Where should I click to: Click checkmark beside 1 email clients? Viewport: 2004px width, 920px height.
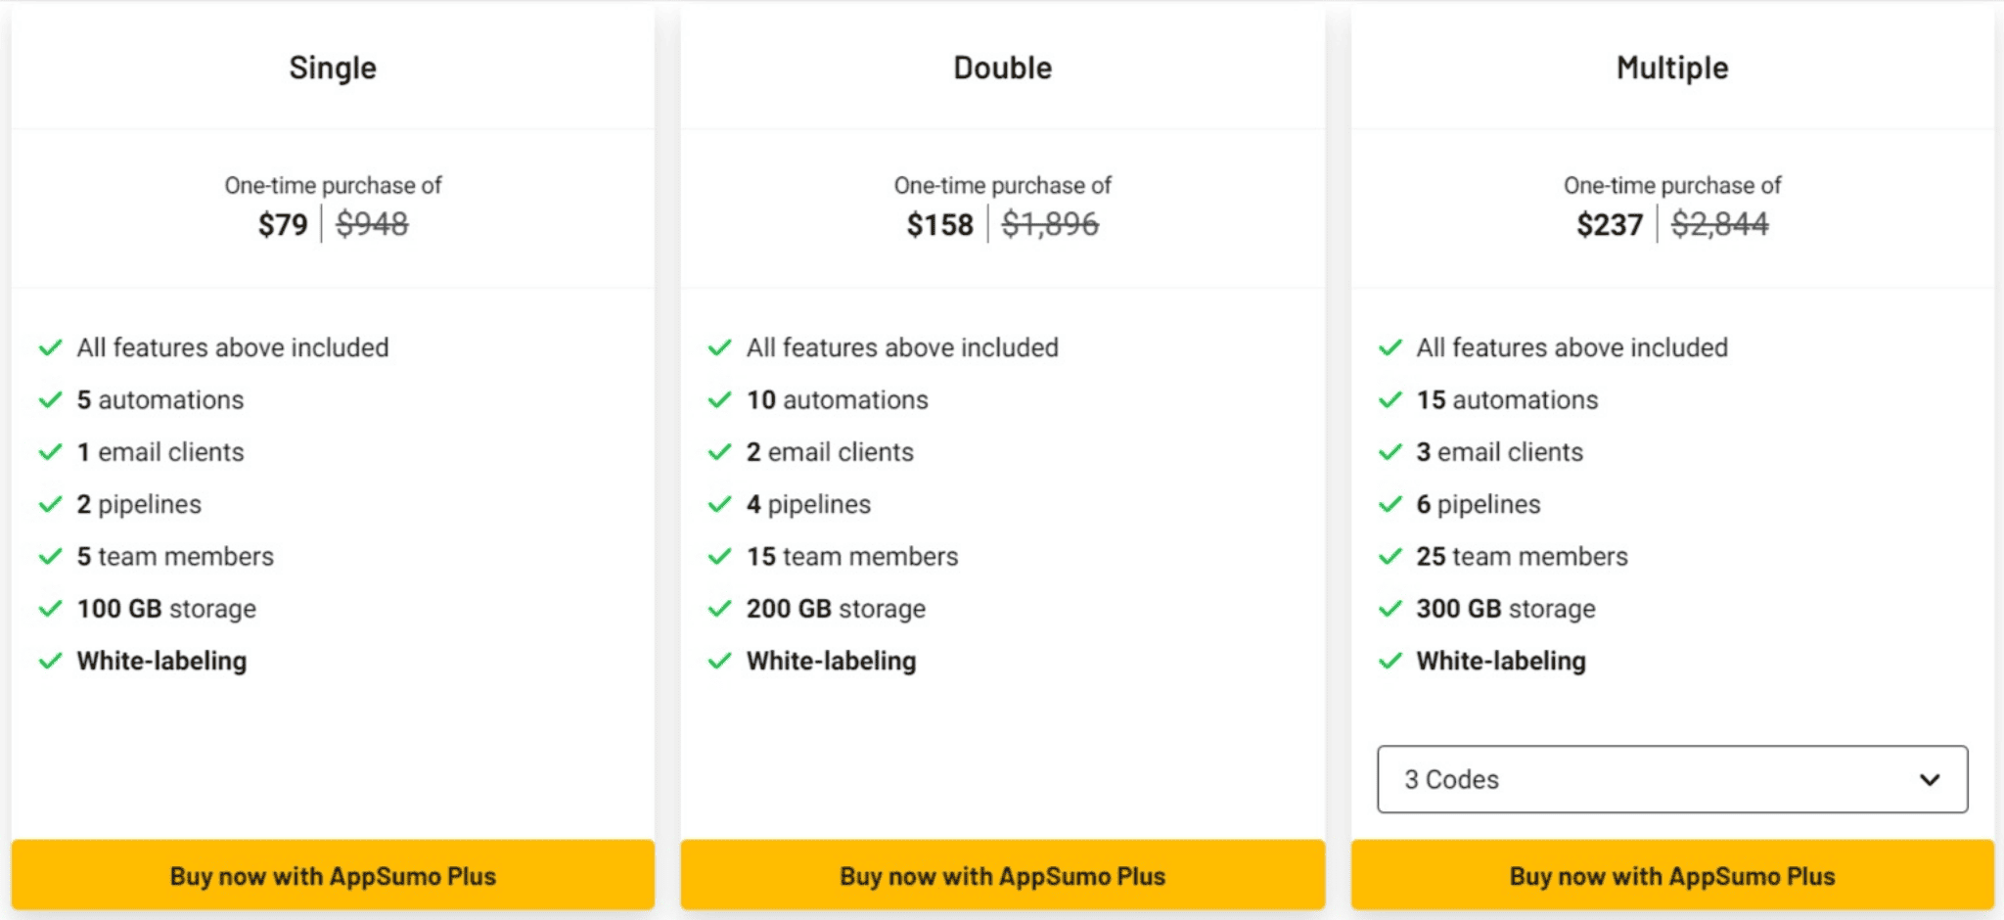51,452
